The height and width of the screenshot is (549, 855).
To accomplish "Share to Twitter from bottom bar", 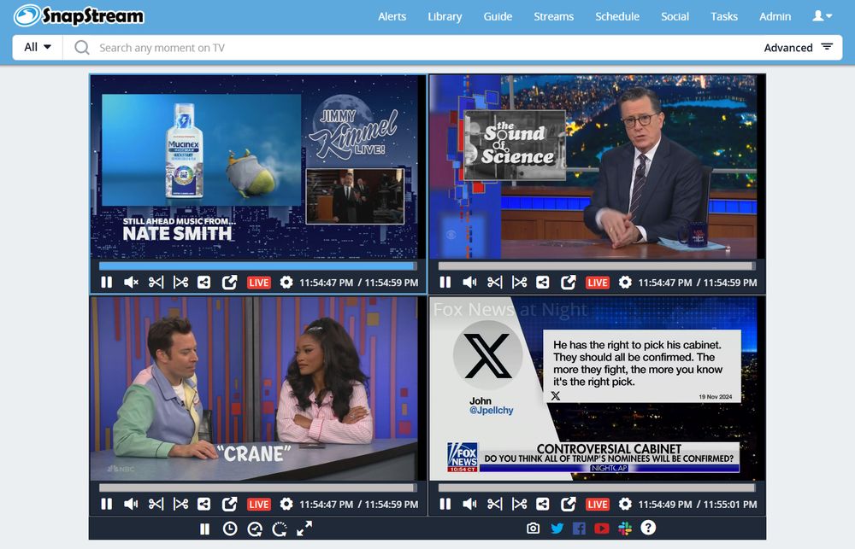I will point(557,529).
